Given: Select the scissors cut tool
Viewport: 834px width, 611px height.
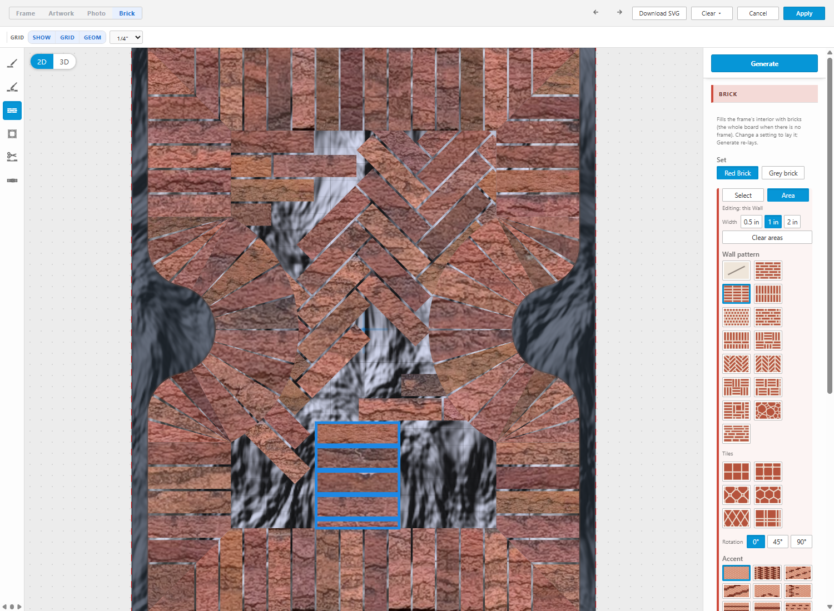Looking at the screenshot, I should [x=12, y=157].
